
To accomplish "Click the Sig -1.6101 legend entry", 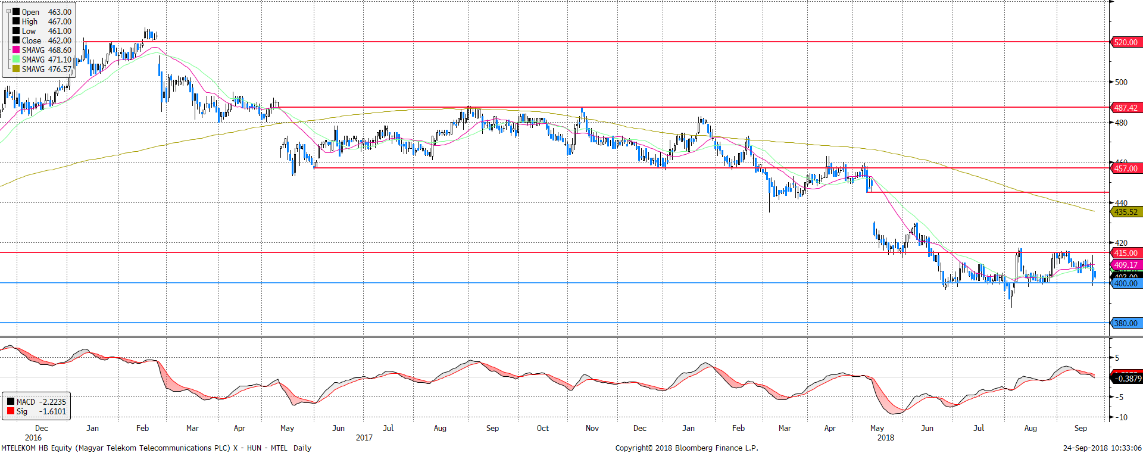I will pyautogui.click(x=37, y=411).
